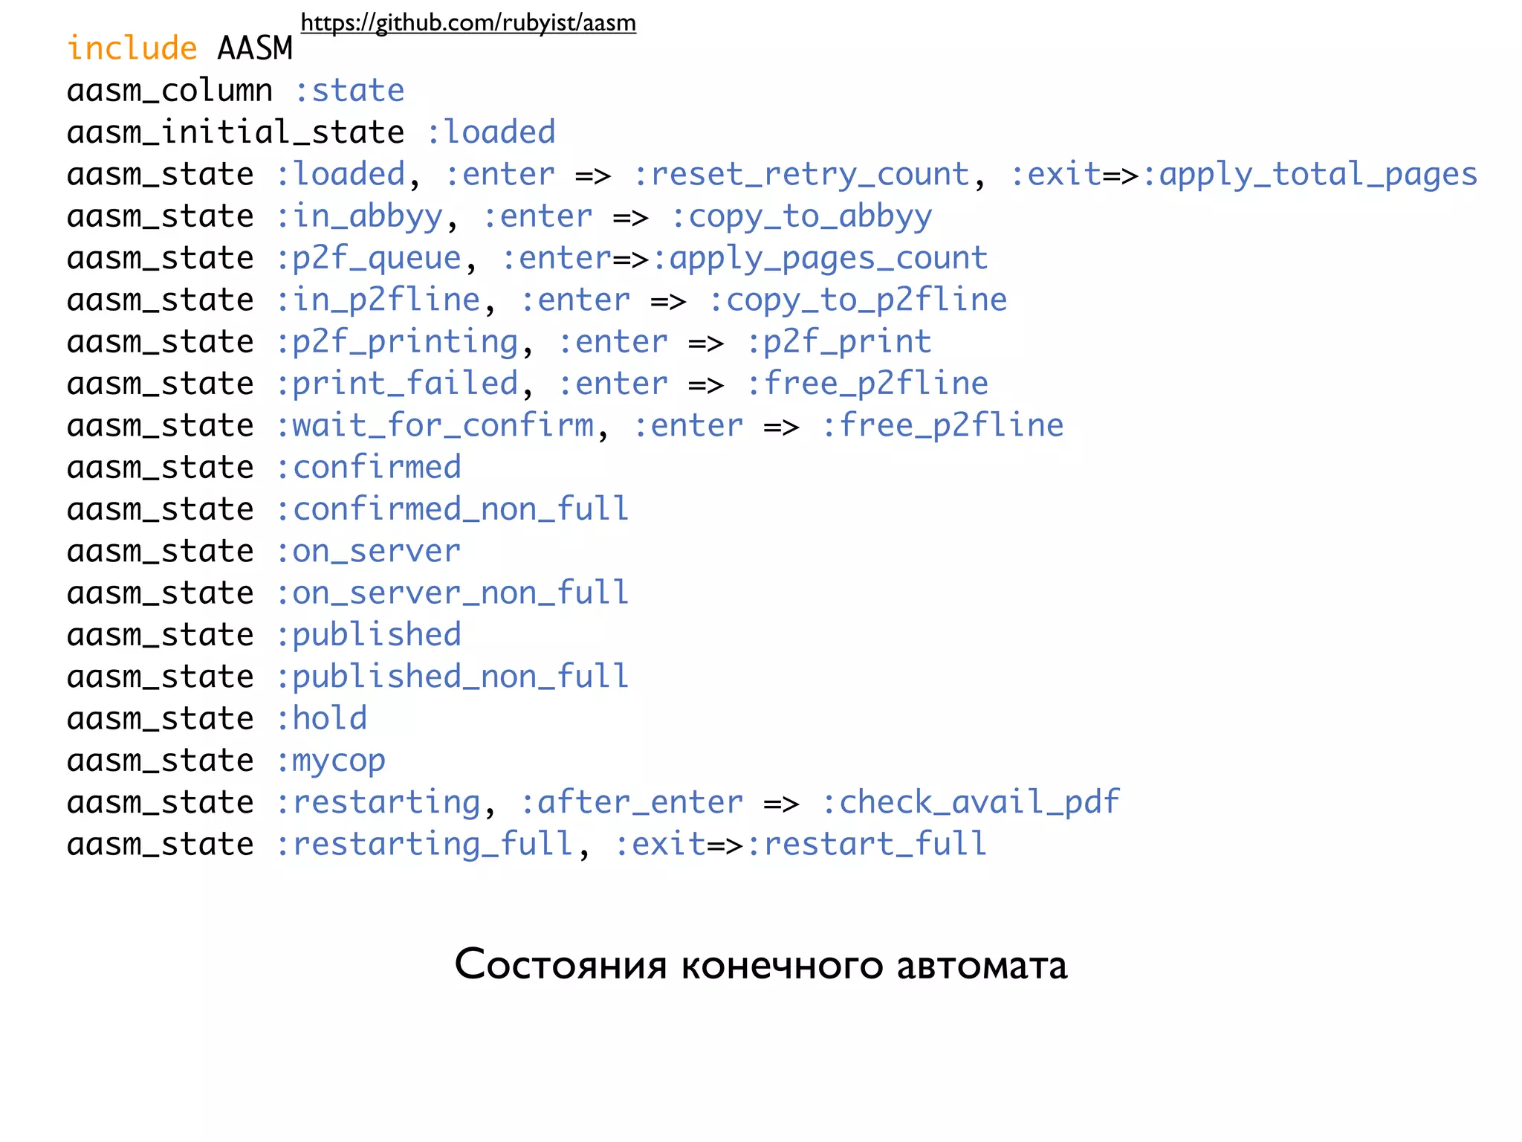Open the github.com/rubyist/aasm link

(x=468, y=23)
